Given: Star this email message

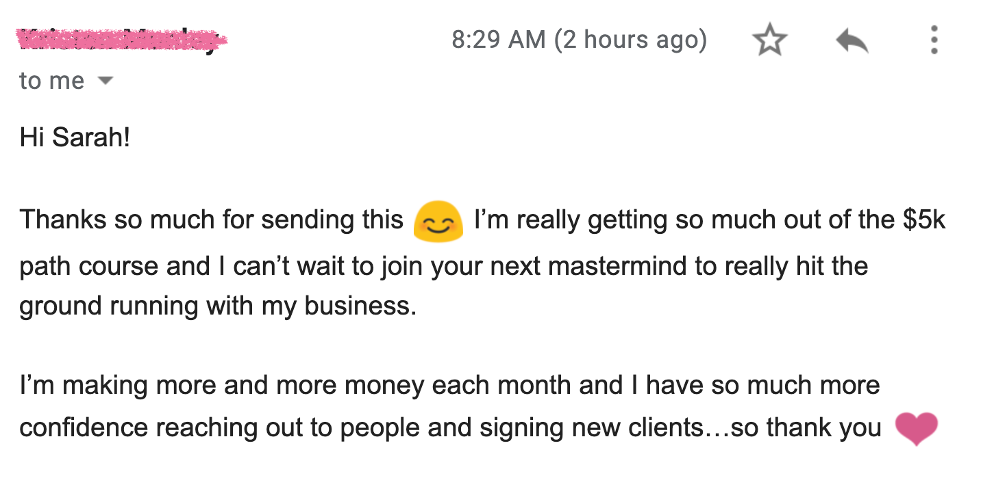Looking at the screenshot, I should pyautogui.click(x=769, y=40).
